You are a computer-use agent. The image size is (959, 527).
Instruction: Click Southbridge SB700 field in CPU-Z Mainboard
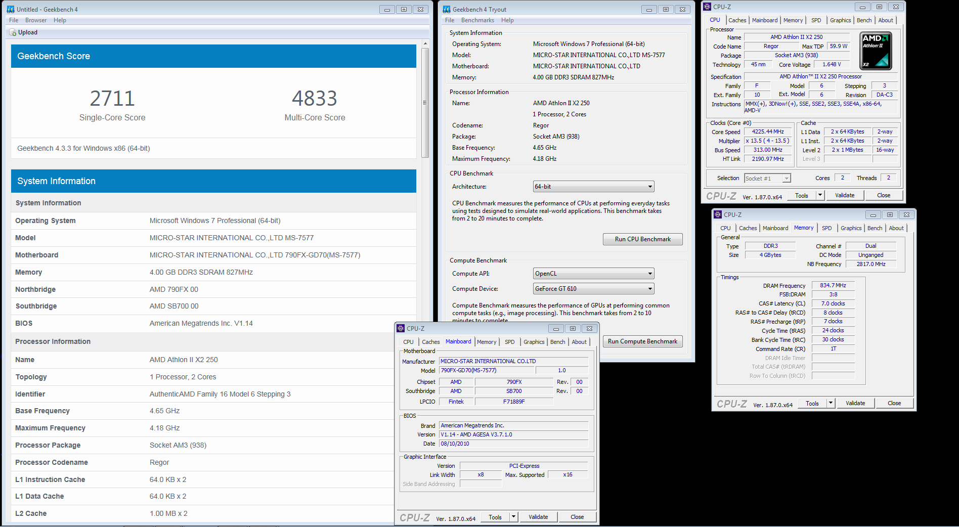pyautogui.click(x=514, y=391)
